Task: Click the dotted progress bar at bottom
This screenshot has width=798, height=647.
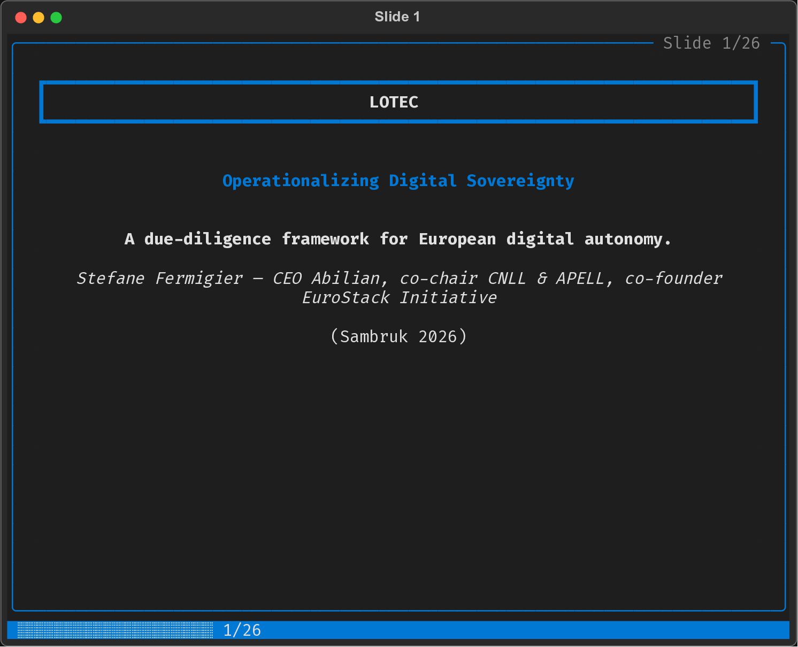Action: click(115, 630)
